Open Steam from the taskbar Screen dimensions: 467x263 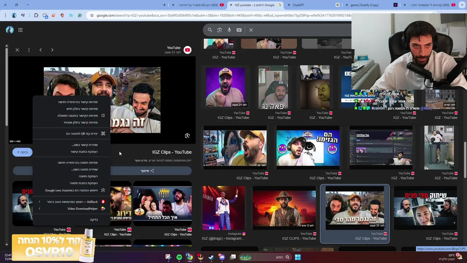click(x=211, y=257)
